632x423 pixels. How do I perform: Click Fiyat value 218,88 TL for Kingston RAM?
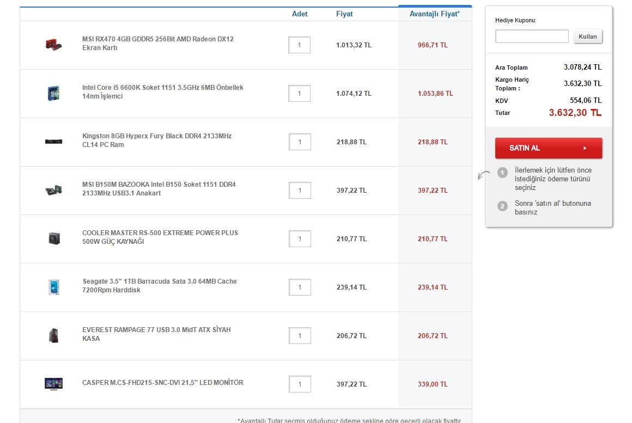(x=351, y=142)
